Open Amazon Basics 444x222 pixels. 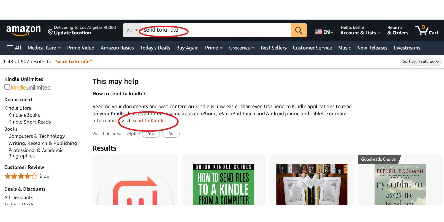click(117, 48)
